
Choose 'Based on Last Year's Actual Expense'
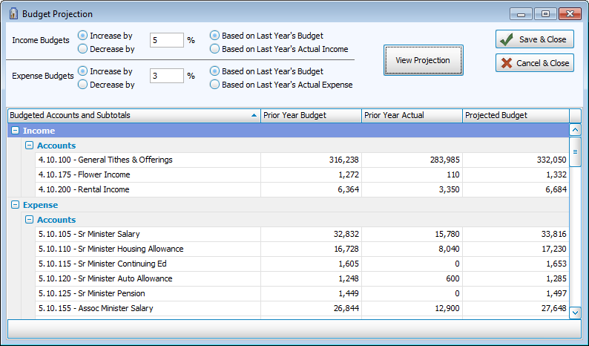pos(215,85)
